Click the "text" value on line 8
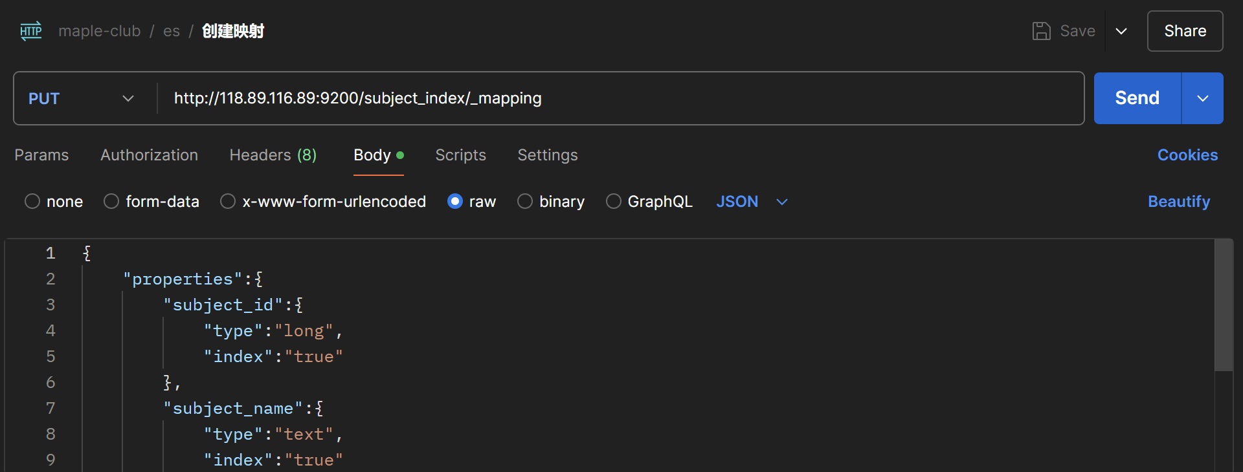The image size is (1243, 472). [304, 434]
